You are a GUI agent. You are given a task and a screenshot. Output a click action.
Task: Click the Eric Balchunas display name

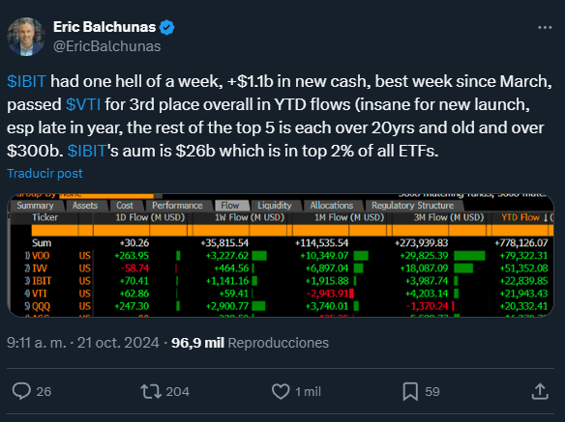tap(104, 27)
